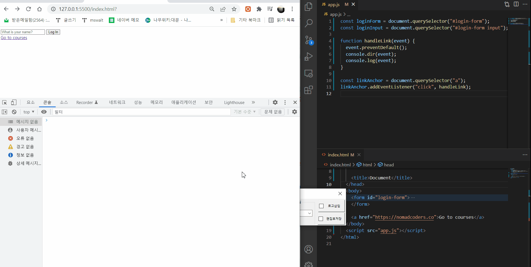
Task: Open app.js editor more actions menu
Action: 525,4
